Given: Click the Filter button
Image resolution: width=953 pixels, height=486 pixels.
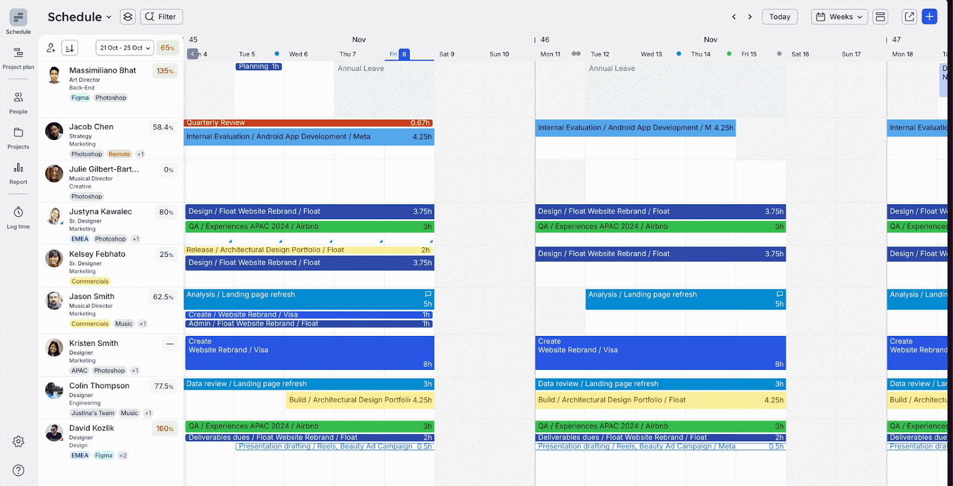Looking at the screenshot, I should coord(161,17).
